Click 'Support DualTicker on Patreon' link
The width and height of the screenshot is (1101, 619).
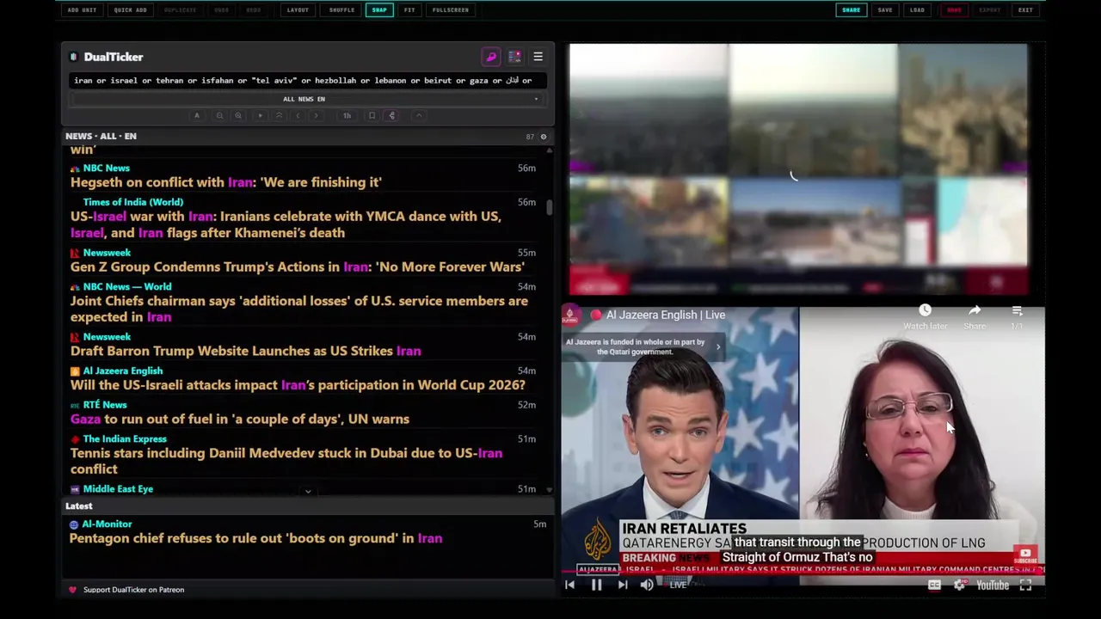[133, 590]
